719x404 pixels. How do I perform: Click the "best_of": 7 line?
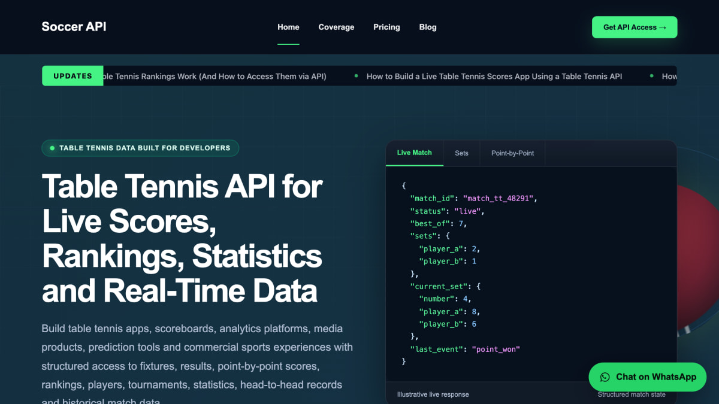(439, 223)
